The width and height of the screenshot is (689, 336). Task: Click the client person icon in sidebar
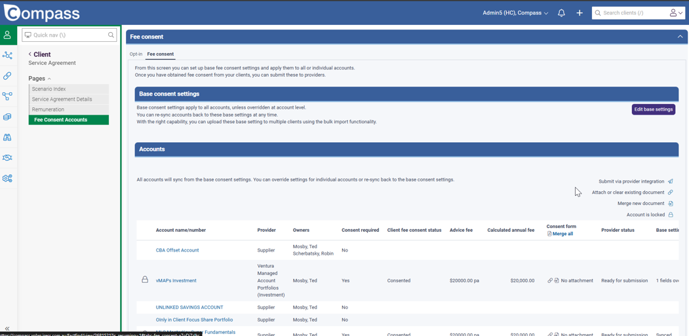point(7,35)
